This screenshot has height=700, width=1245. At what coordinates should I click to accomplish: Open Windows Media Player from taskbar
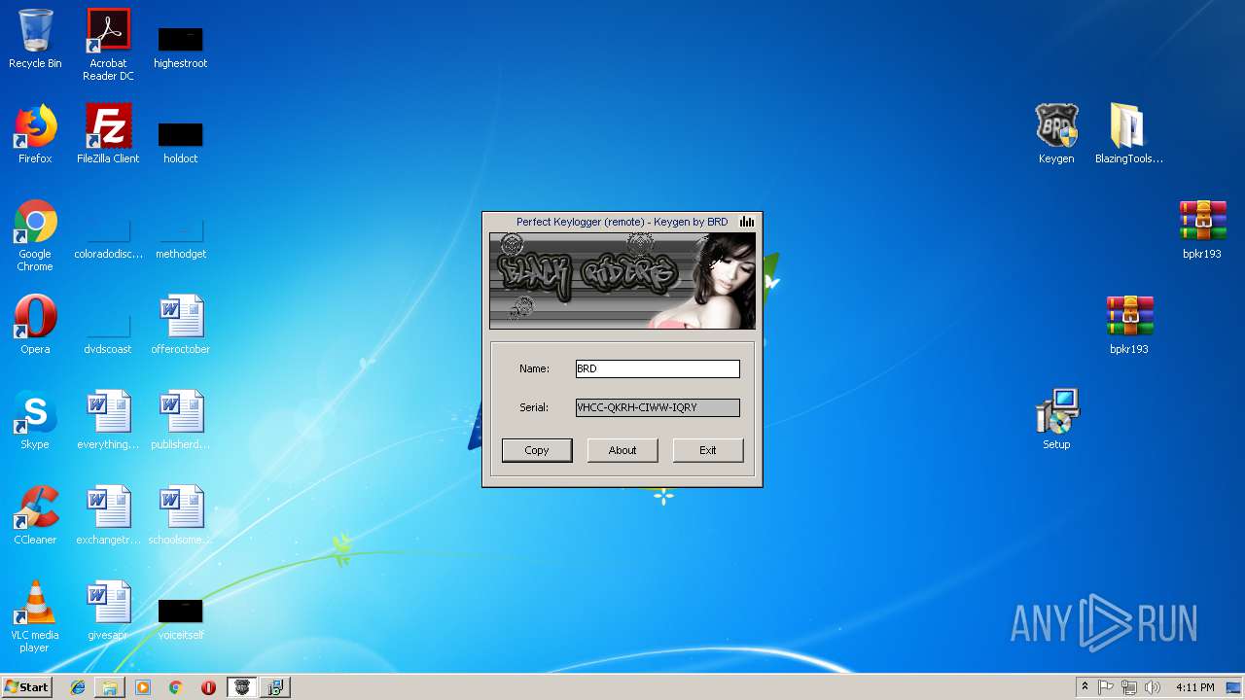(143, 687)
